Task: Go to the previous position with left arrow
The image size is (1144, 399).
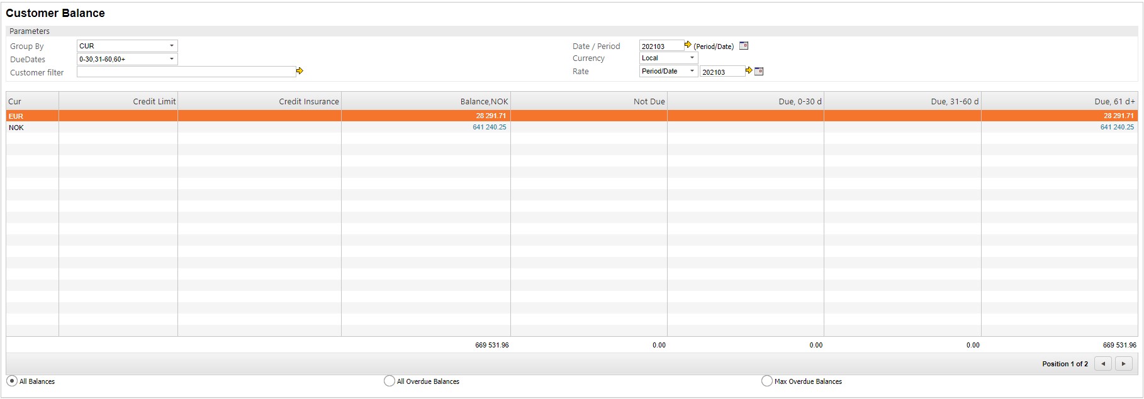Action: click(x=1102, y=364)
